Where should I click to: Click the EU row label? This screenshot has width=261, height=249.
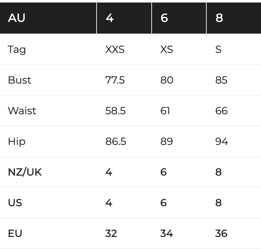coord(15,234)
